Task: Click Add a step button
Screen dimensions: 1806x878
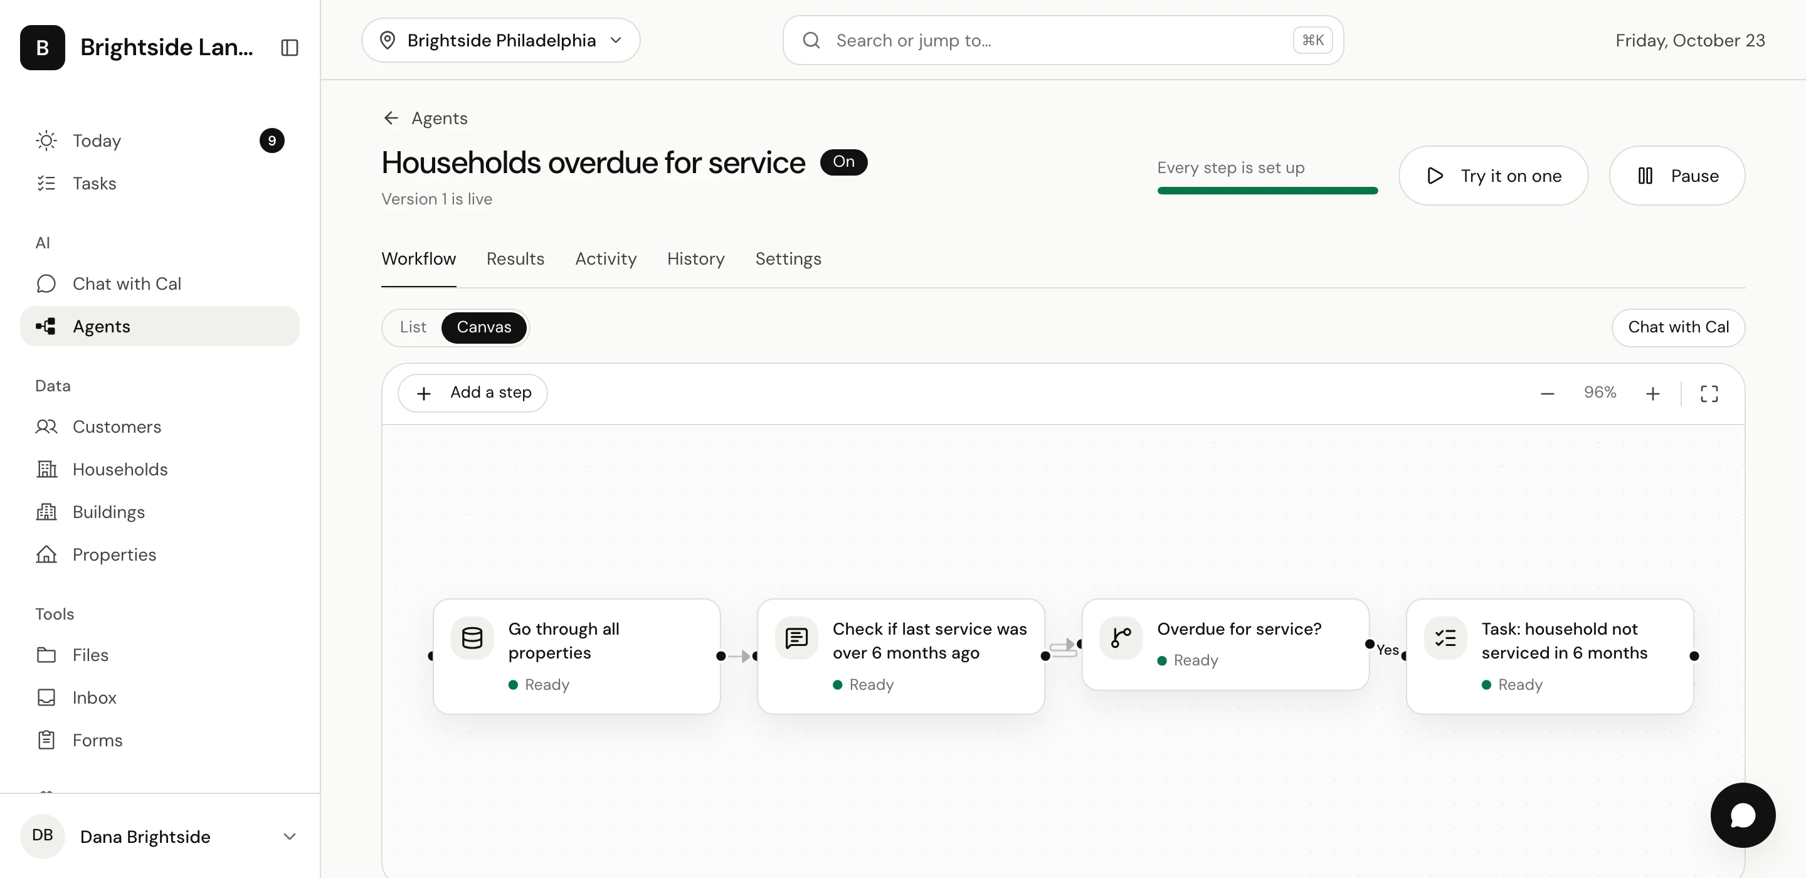Action: [x=473, y=393]
